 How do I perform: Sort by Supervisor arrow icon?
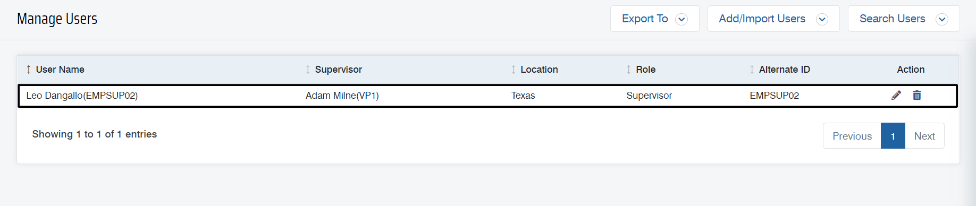pyautogui.click(x=308, y=70)
